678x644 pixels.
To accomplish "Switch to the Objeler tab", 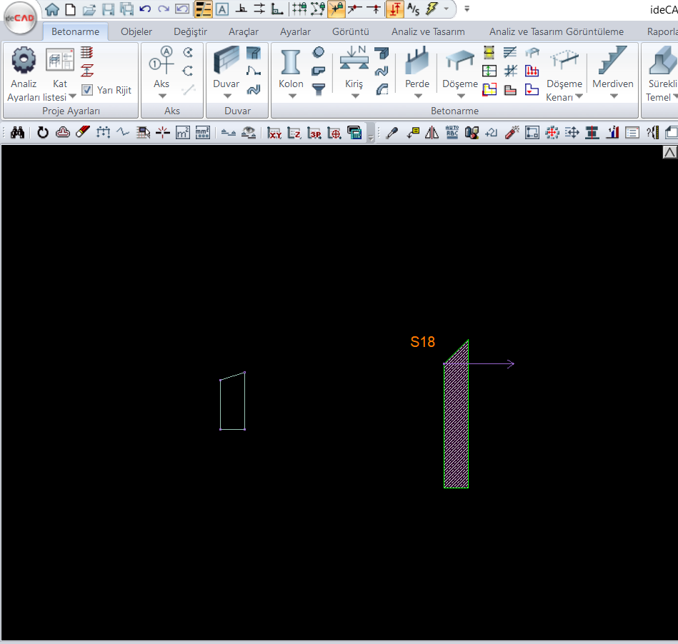I will [x=136, y=31].
